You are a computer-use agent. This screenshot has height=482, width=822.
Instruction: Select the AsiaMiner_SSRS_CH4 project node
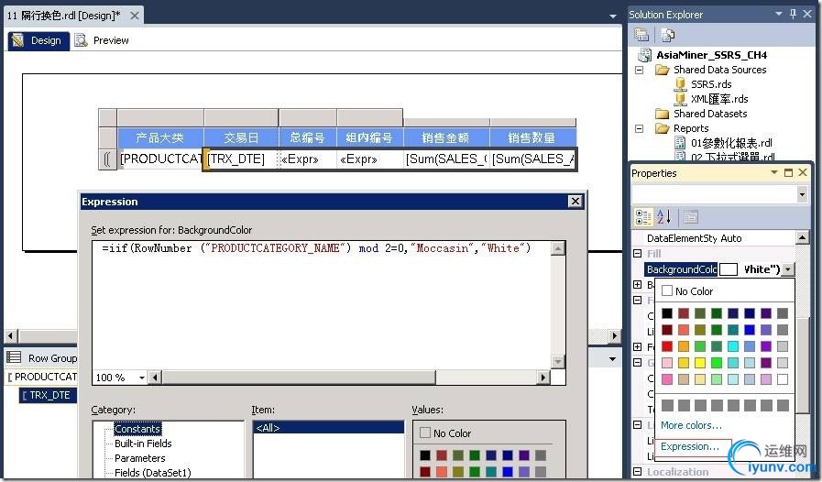[711, 55]
